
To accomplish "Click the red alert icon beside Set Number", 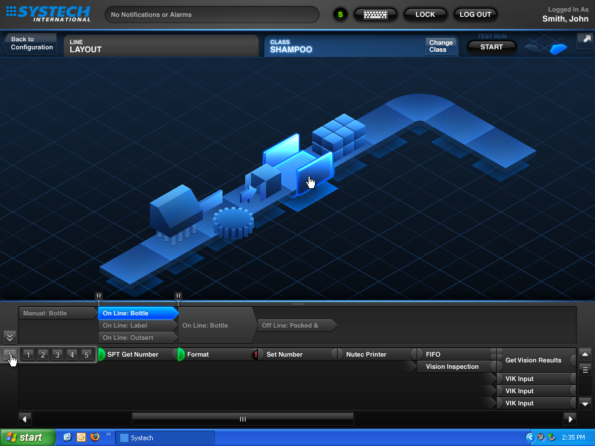I will 256,354.
